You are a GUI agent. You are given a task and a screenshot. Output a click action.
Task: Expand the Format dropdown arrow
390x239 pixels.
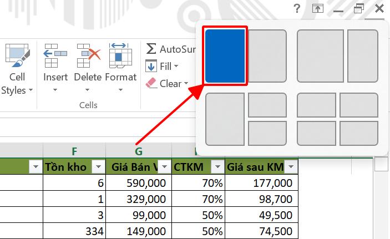[120, 90]
